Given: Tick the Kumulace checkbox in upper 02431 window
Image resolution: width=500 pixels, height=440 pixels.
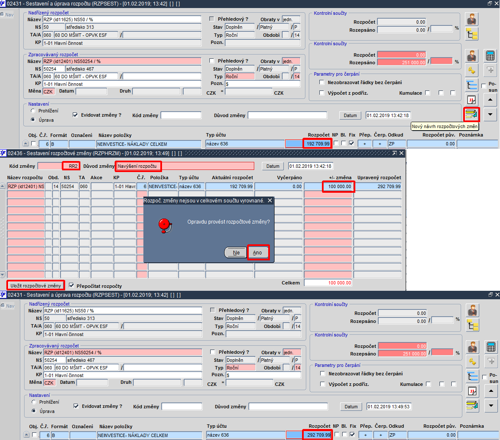Looking at the screenshot, I should [x=428, y=93].
